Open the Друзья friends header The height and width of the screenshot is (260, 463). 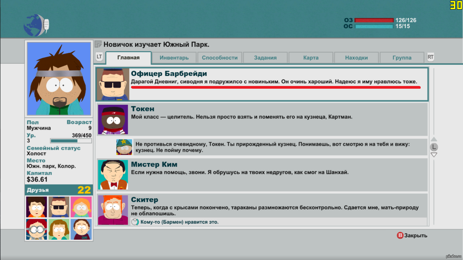(59, 190)
